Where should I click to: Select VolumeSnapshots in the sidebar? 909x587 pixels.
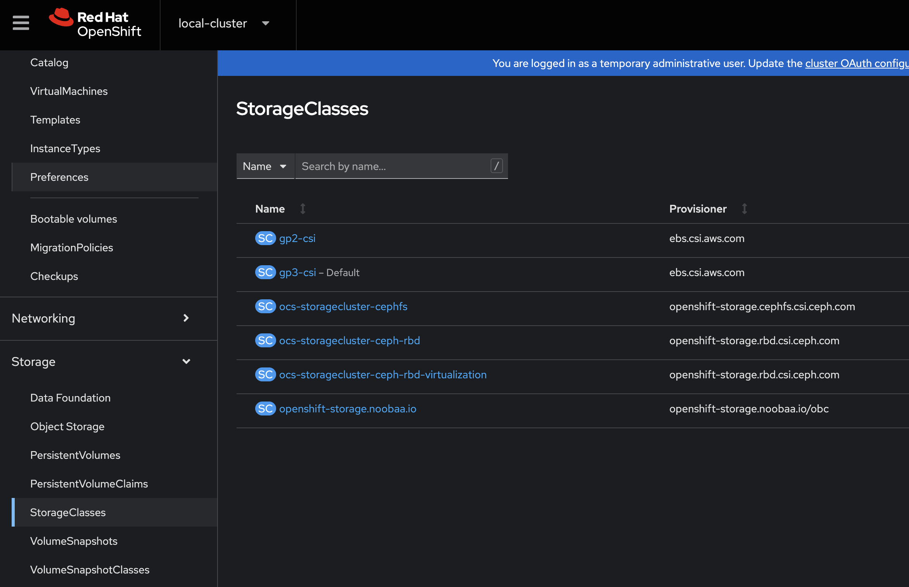click(x=74, y=541)
